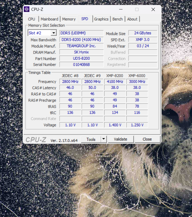Click the UD5-8200 part number value
192x217 pixels.
click(x=81, y=58)
